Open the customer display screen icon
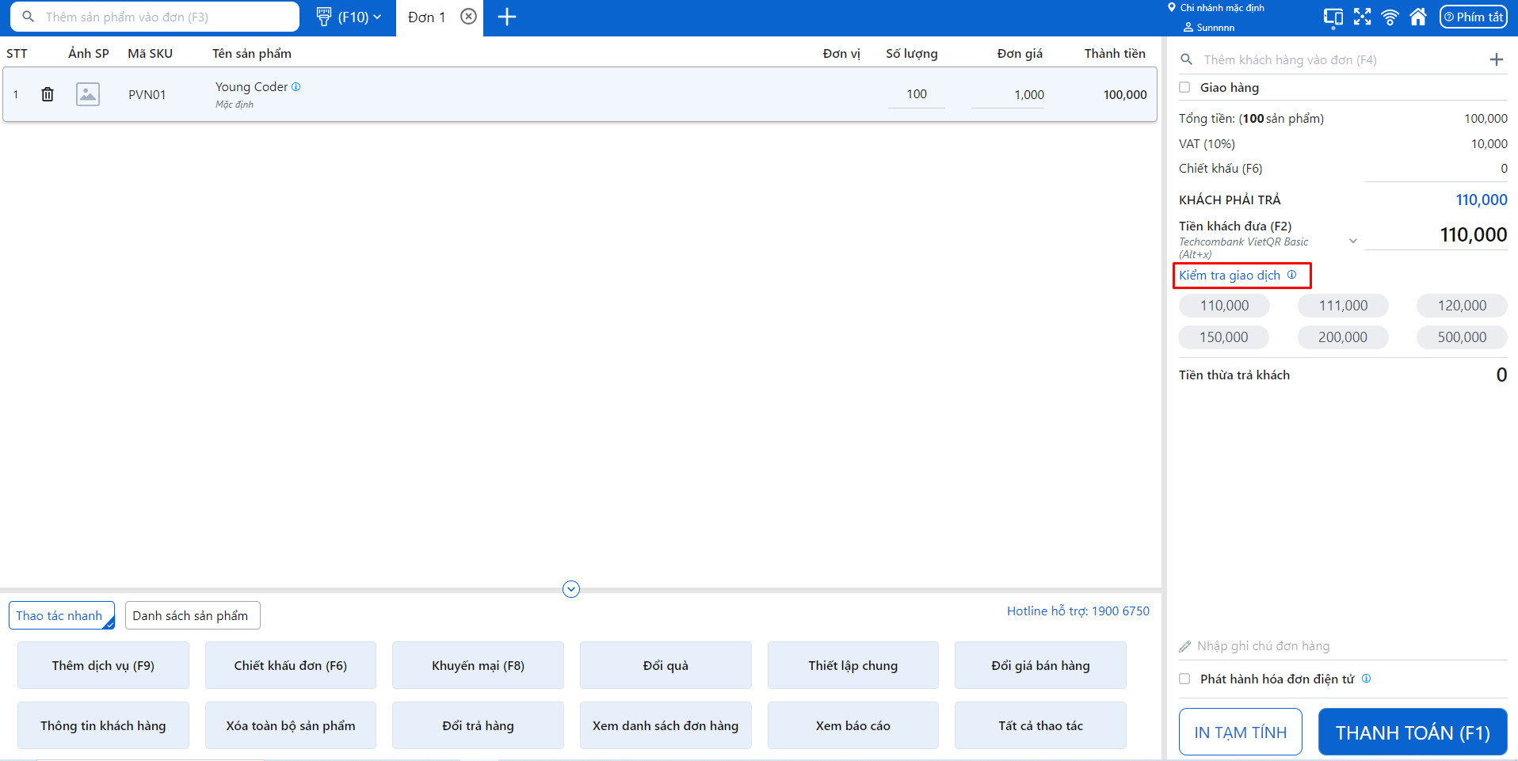 click(x=1333, y=17)
